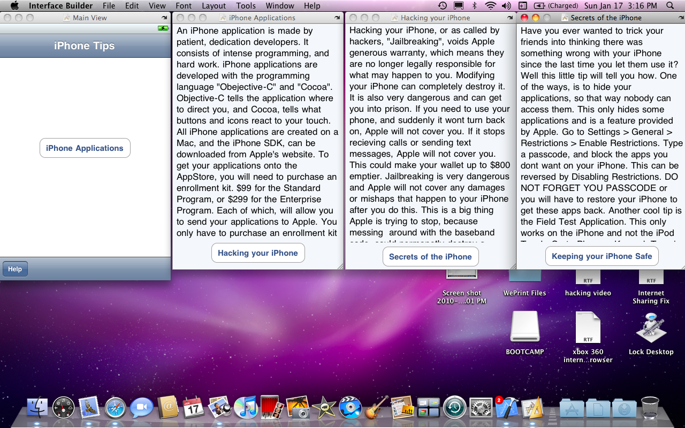Launch Photo Booth from the Dock

[272, 408]
